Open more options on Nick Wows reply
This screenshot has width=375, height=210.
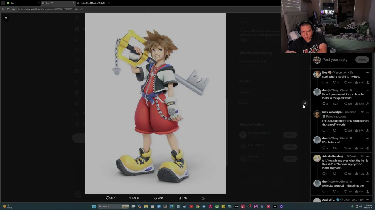point(367,112)
